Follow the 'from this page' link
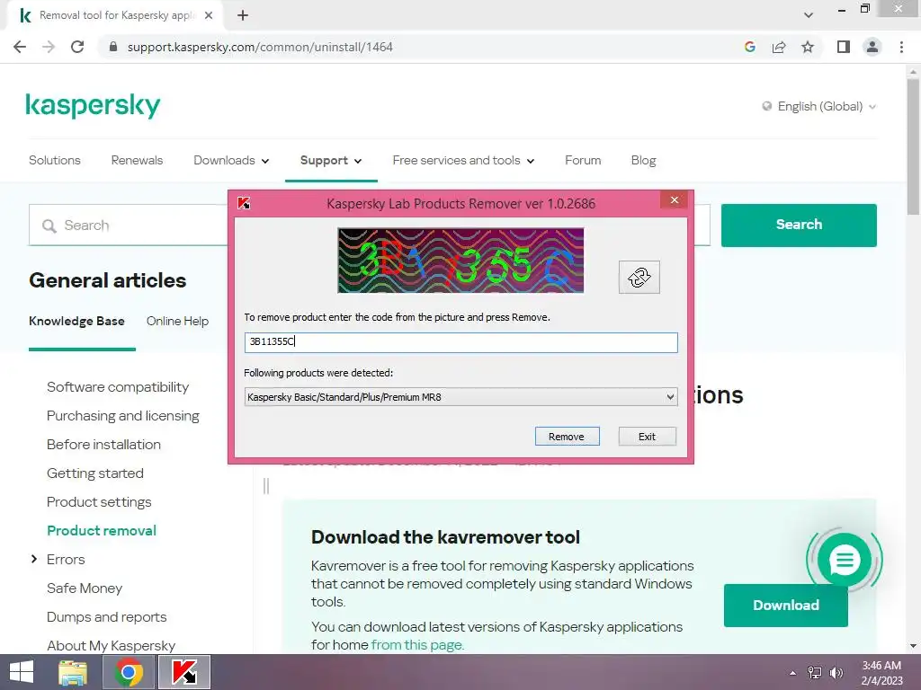This screenshot has width=921, height=690. [x=417, y=645]
